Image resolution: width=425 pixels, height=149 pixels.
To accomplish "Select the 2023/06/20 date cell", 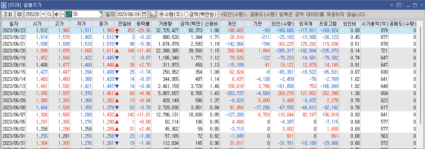I will pos(14,51).
